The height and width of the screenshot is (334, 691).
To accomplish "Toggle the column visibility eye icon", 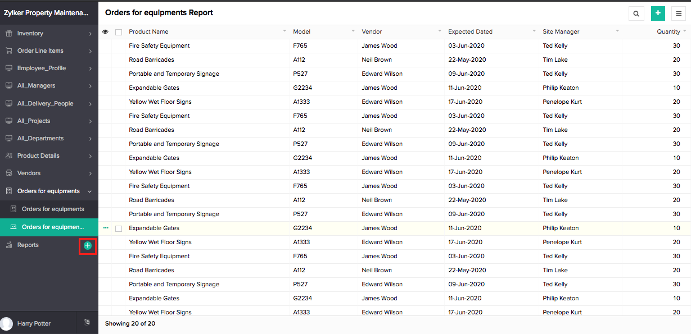I will [105, 32].
